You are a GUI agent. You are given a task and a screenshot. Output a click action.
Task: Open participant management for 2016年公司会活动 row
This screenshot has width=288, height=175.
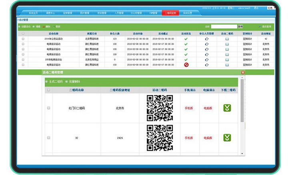(x=207, y=39)
